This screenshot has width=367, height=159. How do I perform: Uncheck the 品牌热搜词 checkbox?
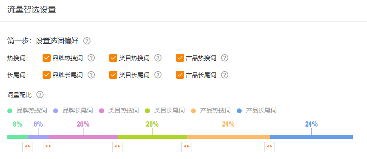pos(47,58)
